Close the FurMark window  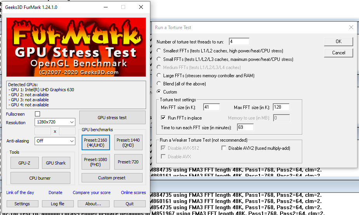click(x=141, y=7)
